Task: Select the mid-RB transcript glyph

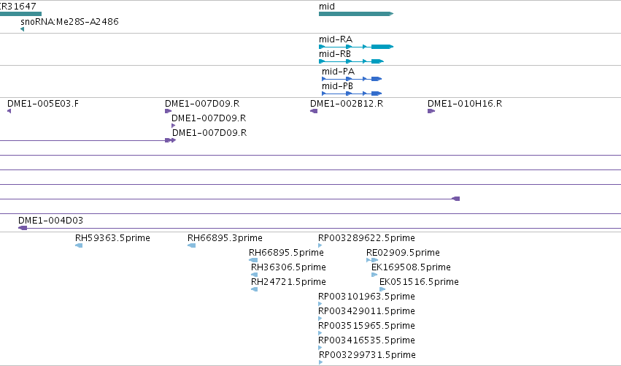Action: (351, 61)
